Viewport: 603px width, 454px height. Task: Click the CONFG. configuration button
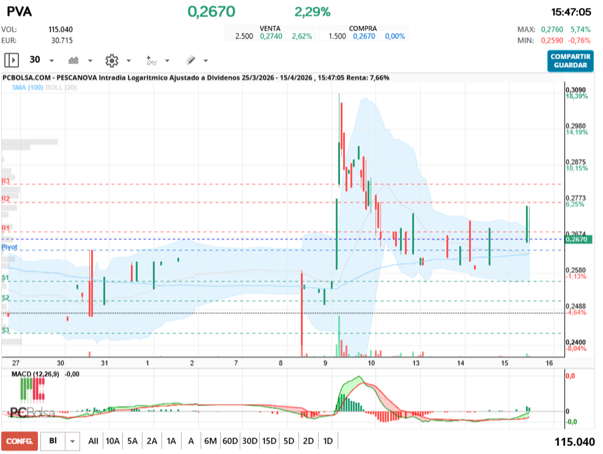19,441
